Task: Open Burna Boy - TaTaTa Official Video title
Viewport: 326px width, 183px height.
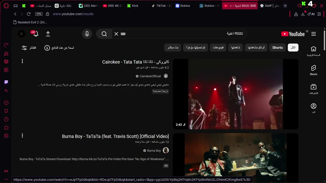Action: (x=115, y=136)
